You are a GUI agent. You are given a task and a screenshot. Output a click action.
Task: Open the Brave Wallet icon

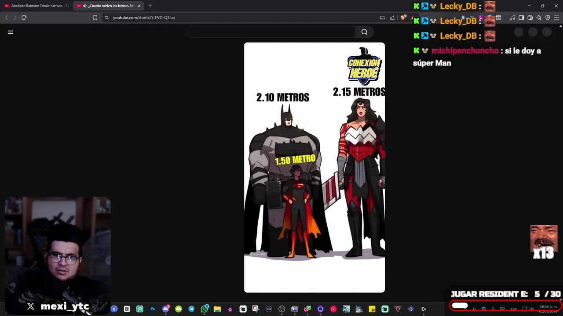[530, 18]
